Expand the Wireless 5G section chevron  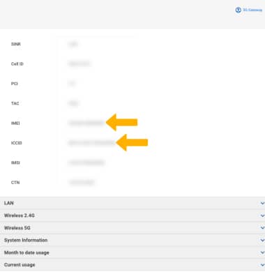tap(262, 228)
